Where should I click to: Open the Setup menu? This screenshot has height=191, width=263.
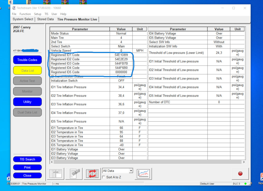pos(38,14)
